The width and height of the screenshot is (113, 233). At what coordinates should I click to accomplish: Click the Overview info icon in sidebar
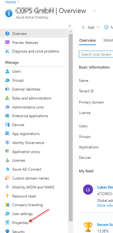[7, 34]
